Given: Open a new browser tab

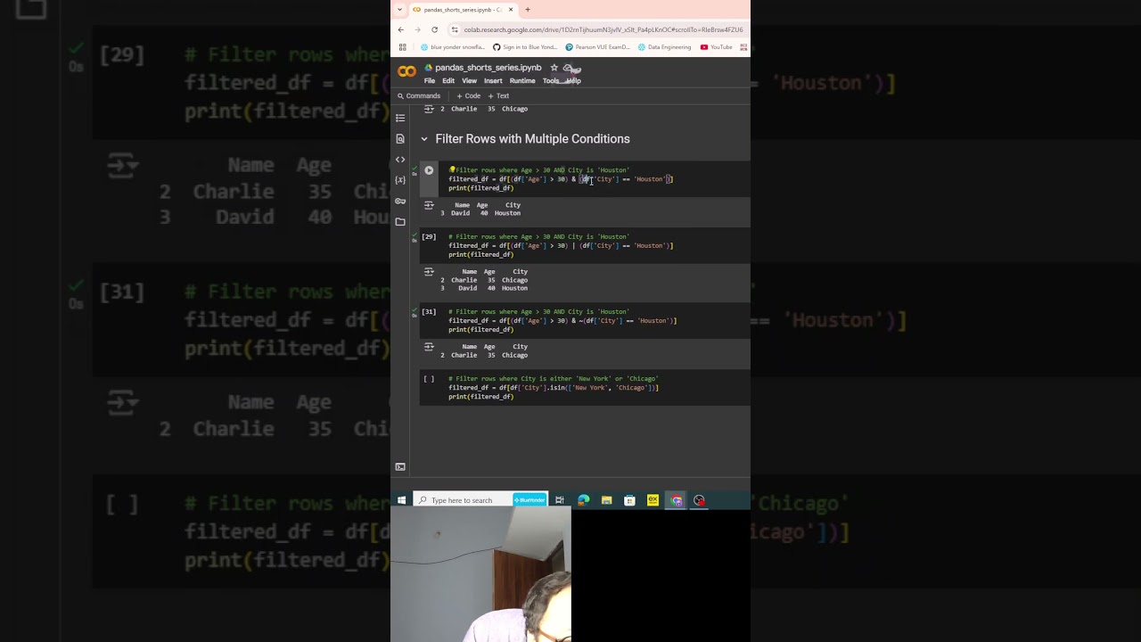Looking at the screenshot, I should 528,10.
